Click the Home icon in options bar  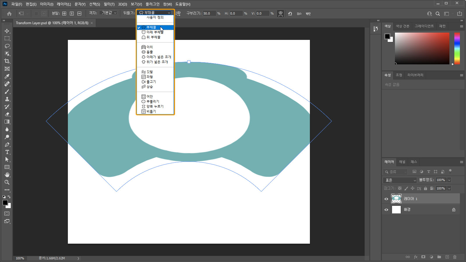click(9, 13)
